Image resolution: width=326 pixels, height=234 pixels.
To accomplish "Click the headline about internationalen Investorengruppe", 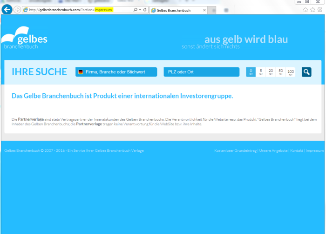I will click(x=122, y=96).
